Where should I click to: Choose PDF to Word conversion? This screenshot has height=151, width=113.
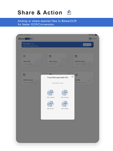click(x=51, y=93)
